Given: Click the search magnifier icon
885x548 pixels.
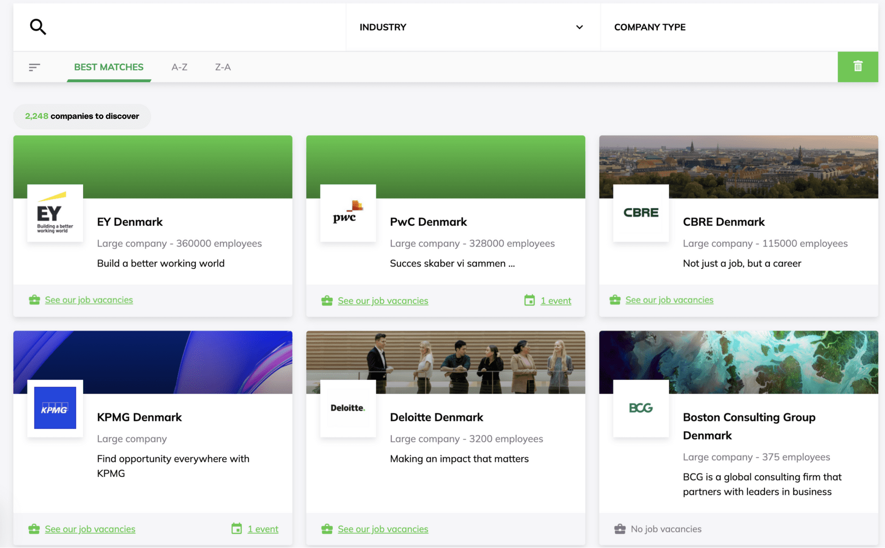Looking at the screenshot, I should tap(37, 27).
